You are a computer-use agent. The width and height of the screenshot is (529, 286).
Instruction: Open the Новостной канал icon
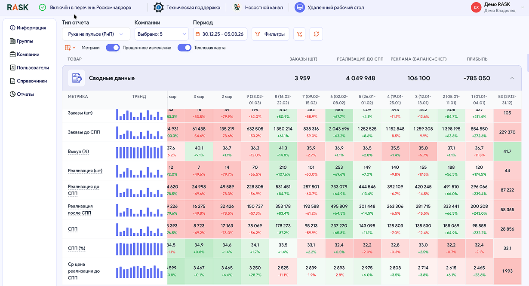coord(237,7)
